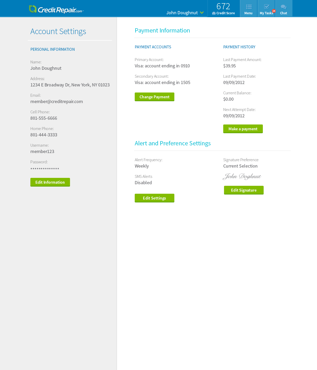The image size is (317, 370).
Task: Expand the John Doughnut dropdown chevron
Action: tap(202, 13)
